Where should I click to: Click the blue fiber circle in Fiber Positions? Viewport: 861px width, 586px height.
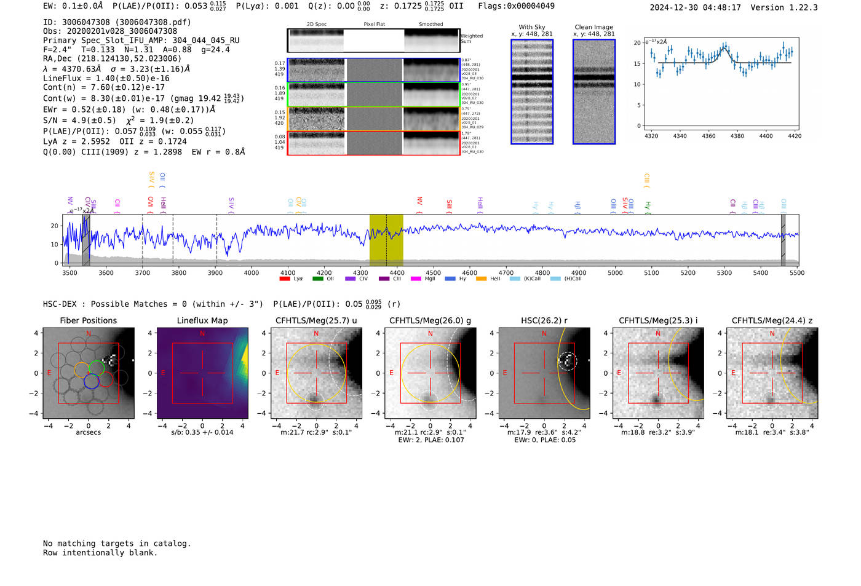click(92, 381)
